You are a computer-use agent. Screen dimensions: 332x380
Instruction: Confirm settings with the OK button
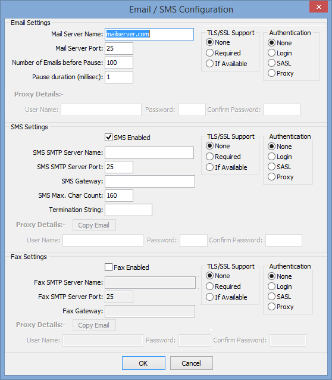click(143, 363)
